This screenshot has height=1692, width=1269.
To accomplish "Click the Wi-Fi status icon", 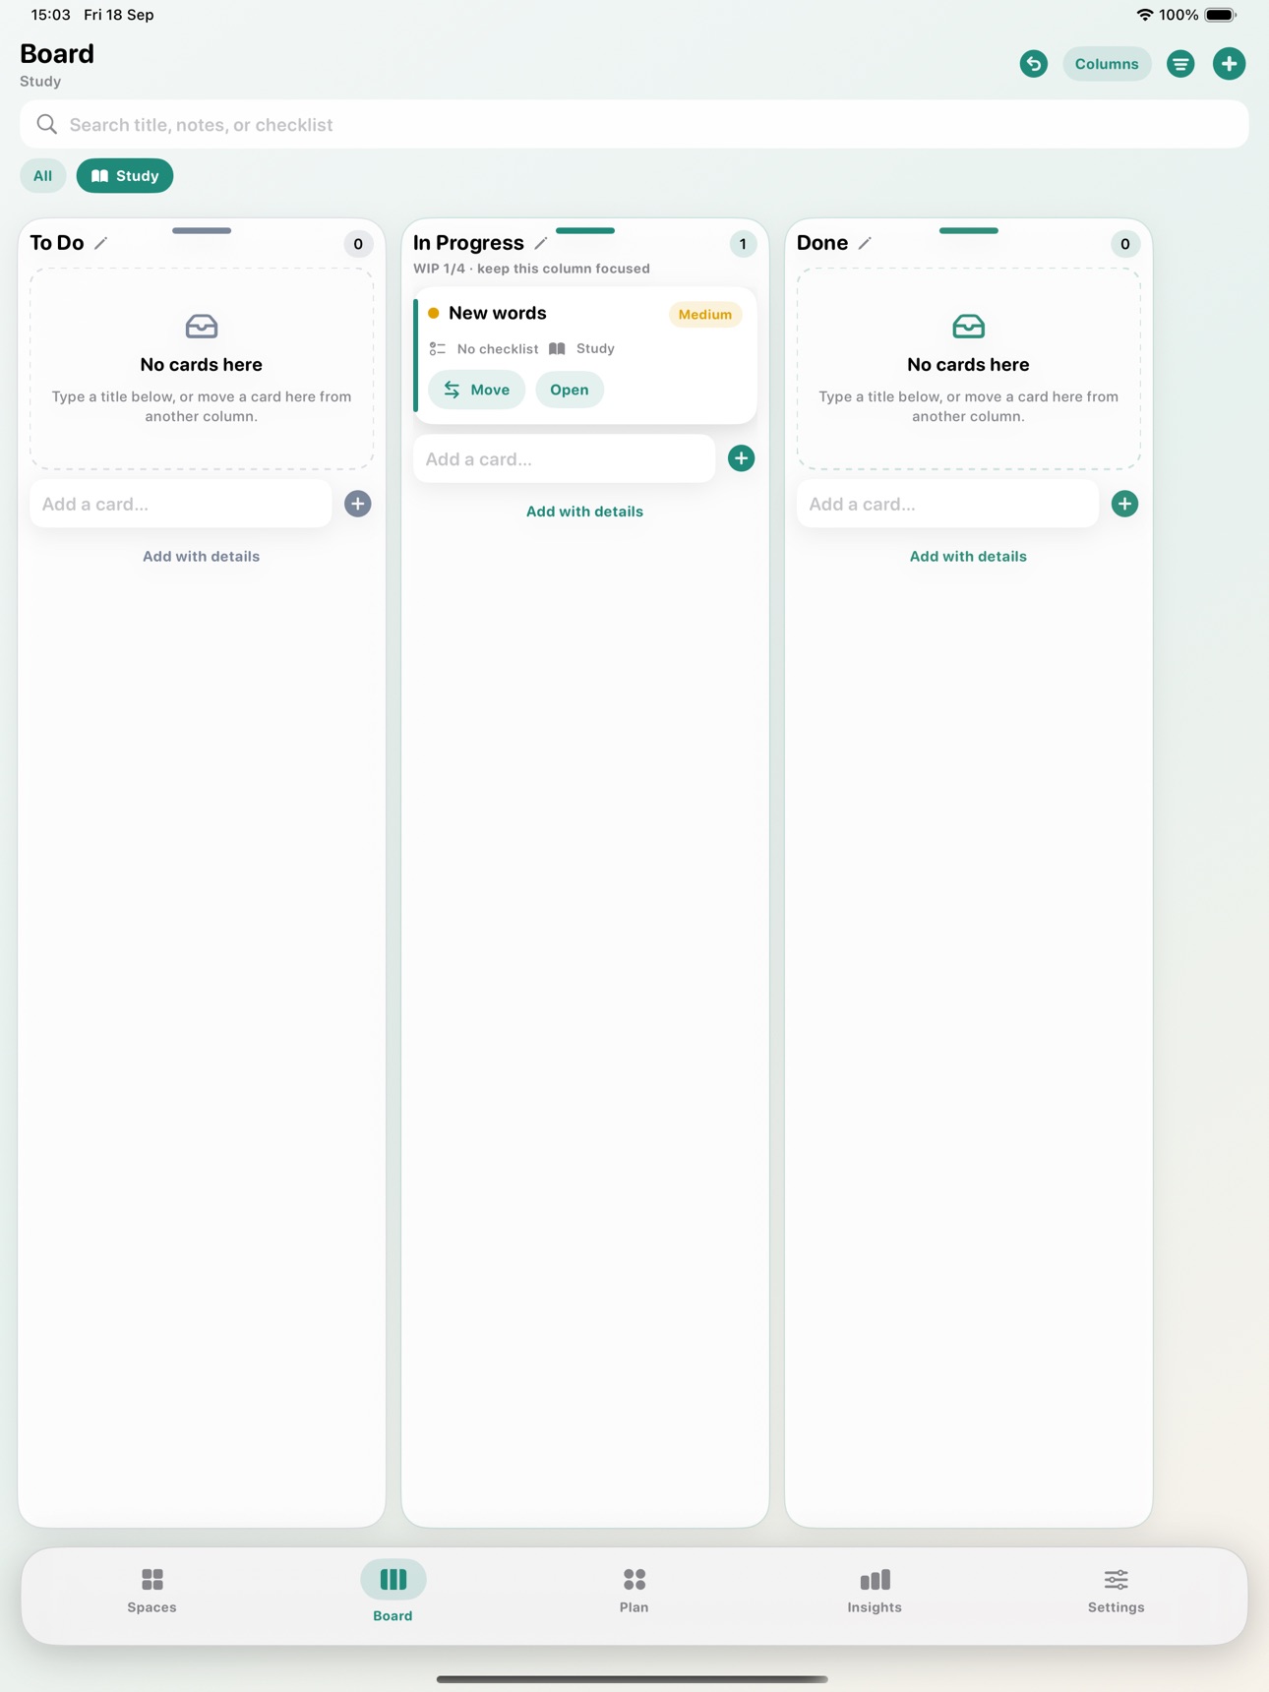I will click(1144, 15).
